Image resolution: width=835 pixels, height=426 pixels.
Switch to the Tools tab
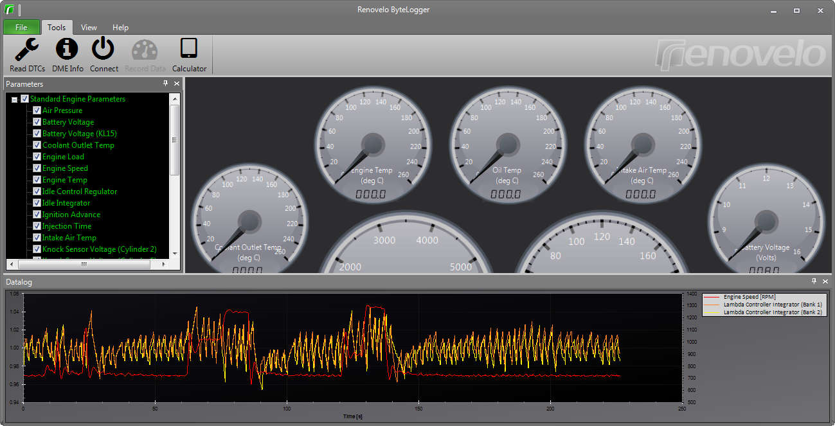[57, 27]
